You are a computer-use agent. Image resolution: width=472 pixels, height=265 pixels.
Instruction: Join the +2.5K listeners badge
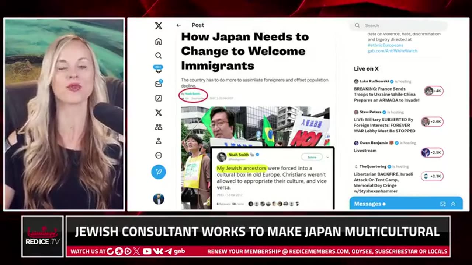coord(432,152)
